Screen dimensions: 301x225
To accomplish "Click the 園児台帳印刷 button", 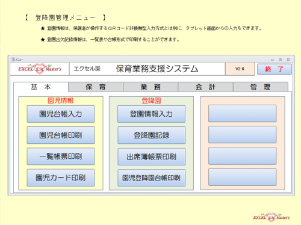I will point(61,135).
